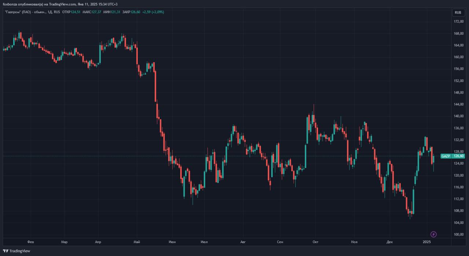Click the RUS exchange label

click(57, 12)
